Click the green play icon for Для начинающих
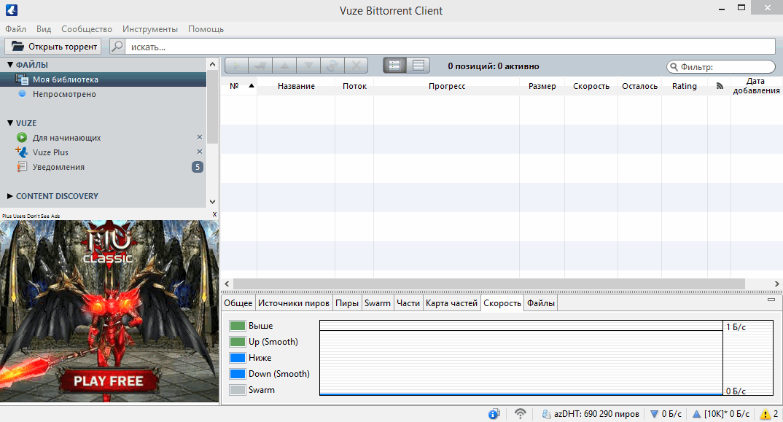The height and width of the screenshot is (422, 783). pyautogui.click(x=21, y=137)
